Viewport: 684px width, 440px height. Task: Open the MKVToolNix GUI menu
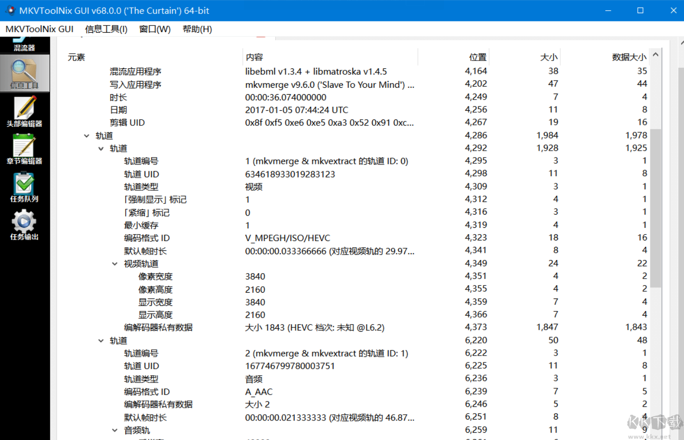click(39, 29)
